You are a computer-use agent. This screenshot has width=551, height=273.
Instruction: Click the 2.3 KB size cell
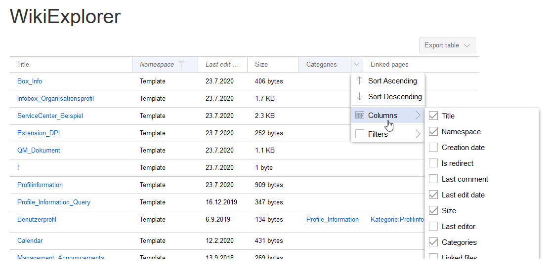[264, 116]
